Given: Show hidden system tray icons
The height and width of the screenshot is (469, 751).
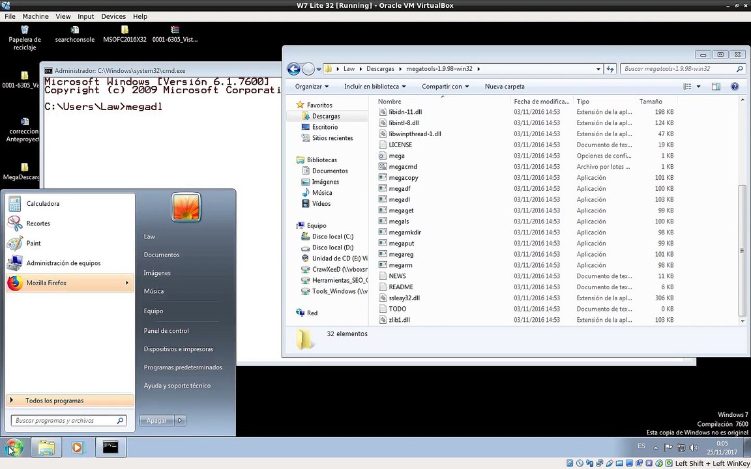Looking at the screenshot, I should coord(656,448).
